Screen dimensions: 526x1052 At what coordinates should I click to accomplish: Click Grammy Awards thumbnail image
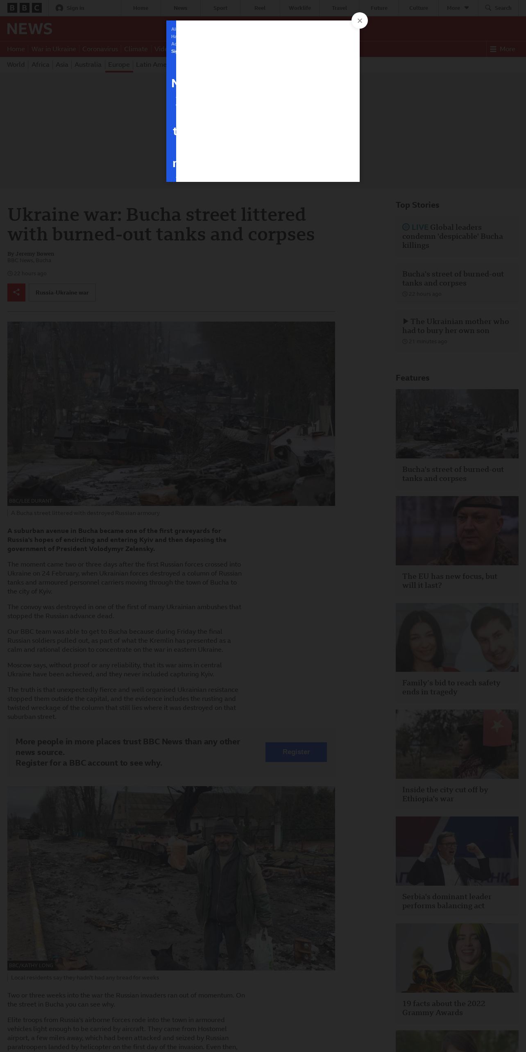pos(457,958)
